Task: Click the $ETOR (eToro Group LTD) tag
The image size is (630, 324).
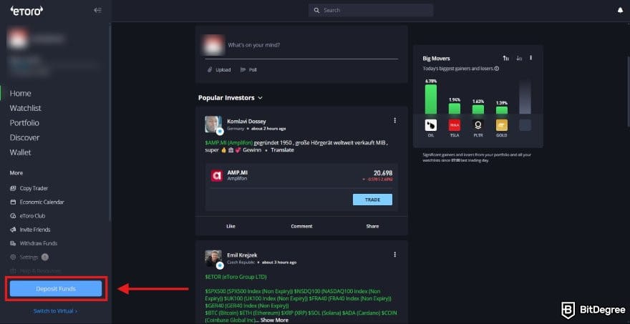Action: coord(236,277)
